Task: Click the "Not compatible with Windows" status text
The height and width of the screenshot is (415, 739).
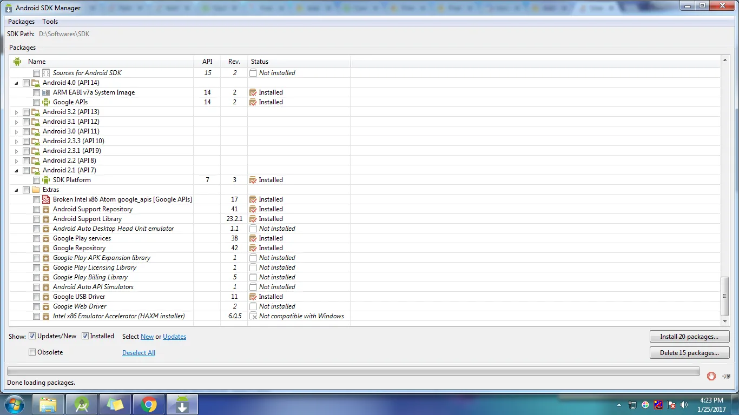Action: pos(301,316)
